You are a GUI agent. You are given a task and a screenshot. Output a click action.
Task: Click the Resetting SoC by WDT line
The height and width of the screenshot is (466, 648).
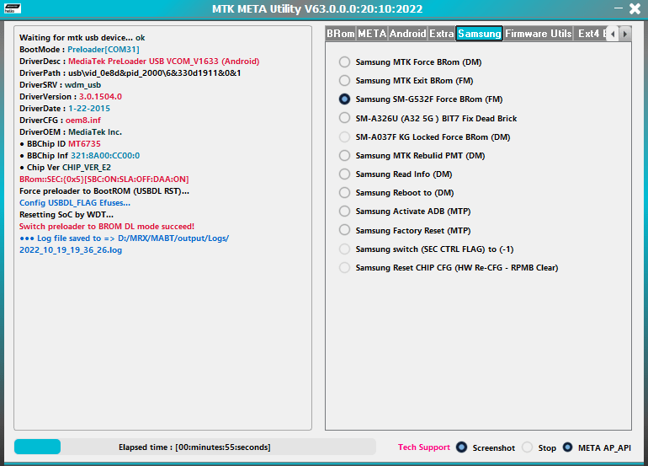[66, 214]
